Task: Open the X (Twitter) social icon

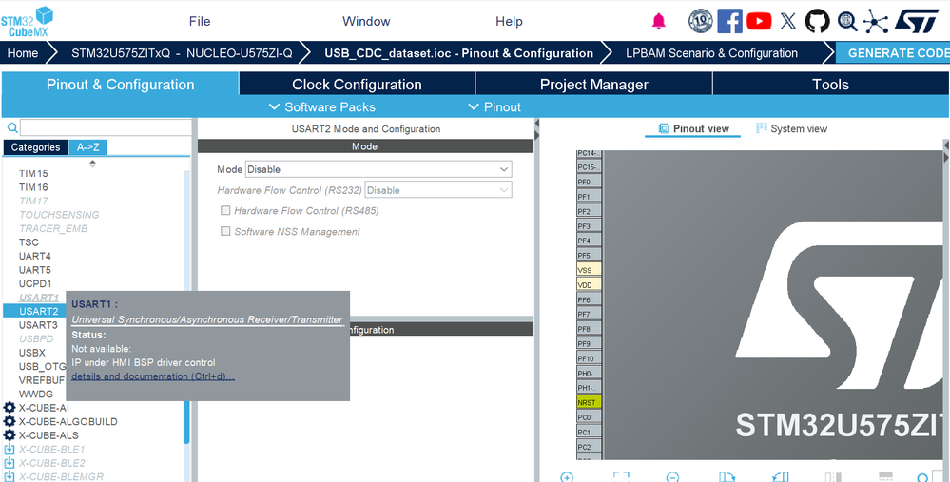Action: coord(788,21)
